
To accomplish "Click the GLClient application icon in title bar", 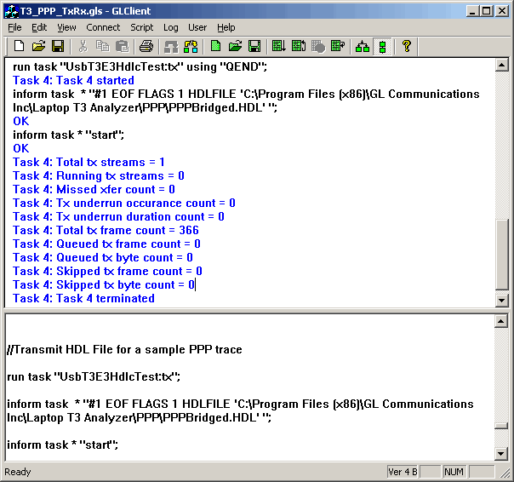I will [11, 11].
